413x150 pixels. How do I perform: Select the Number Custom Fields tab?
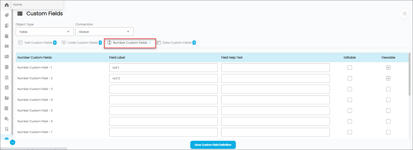click(129, 43)
